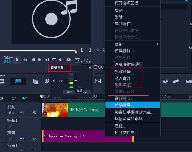The width and height of the screenshot is (192, 152).
Task: Click the volume slider handle in dialog
Action: click(x=76, y=81)
